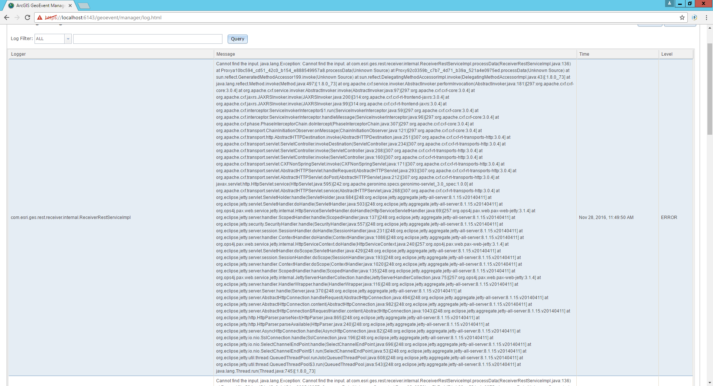Screen dimensions: 713x386
Task: Select the ERROR level cell
Action: 676,217
